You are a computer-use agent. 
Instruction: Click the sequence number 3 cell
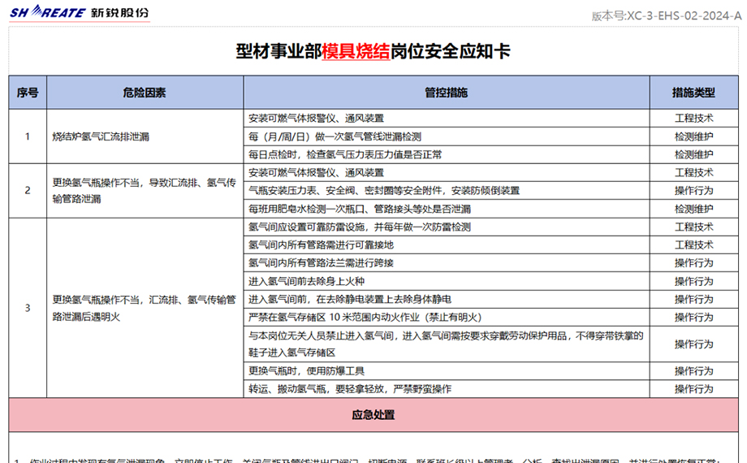28,308
